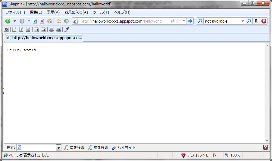Click the find bar 検索 input field

coord(36,148)
